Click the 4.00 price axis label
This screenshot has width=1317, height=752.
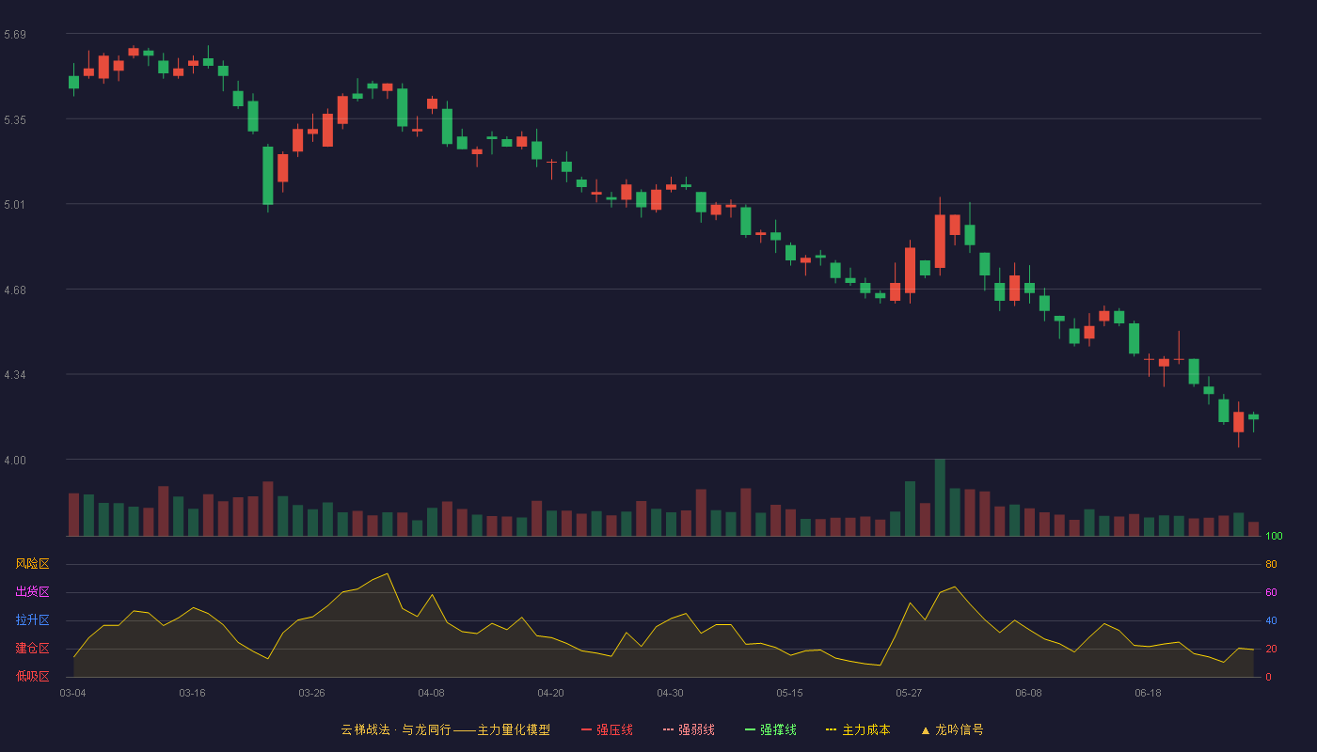15,460
